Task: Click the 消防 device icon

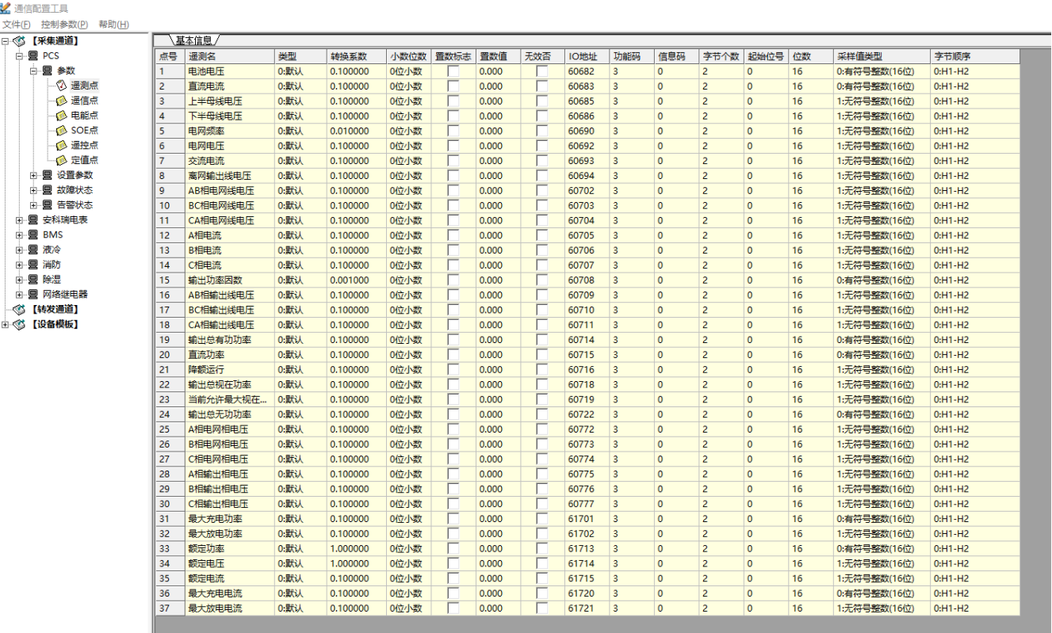Action: [33, 265]
